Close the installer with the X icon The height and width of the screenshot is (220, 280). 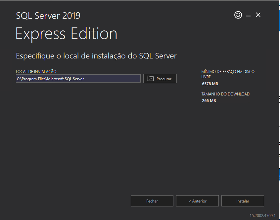coord(258,15)
